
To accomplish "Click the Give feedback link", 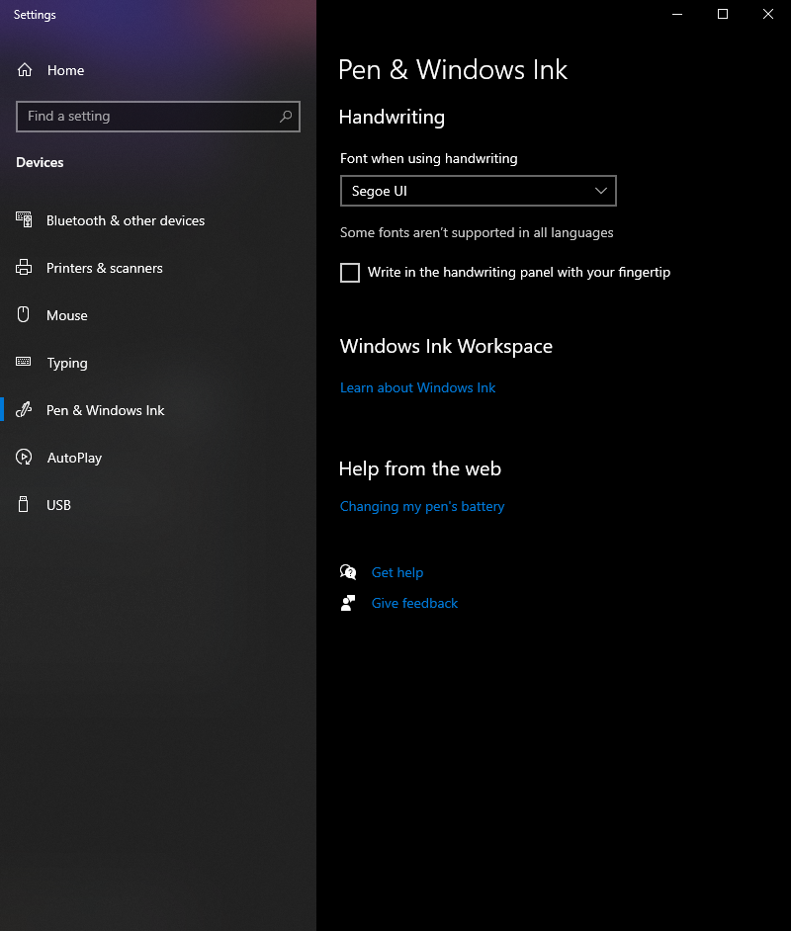I will point(414,603).
